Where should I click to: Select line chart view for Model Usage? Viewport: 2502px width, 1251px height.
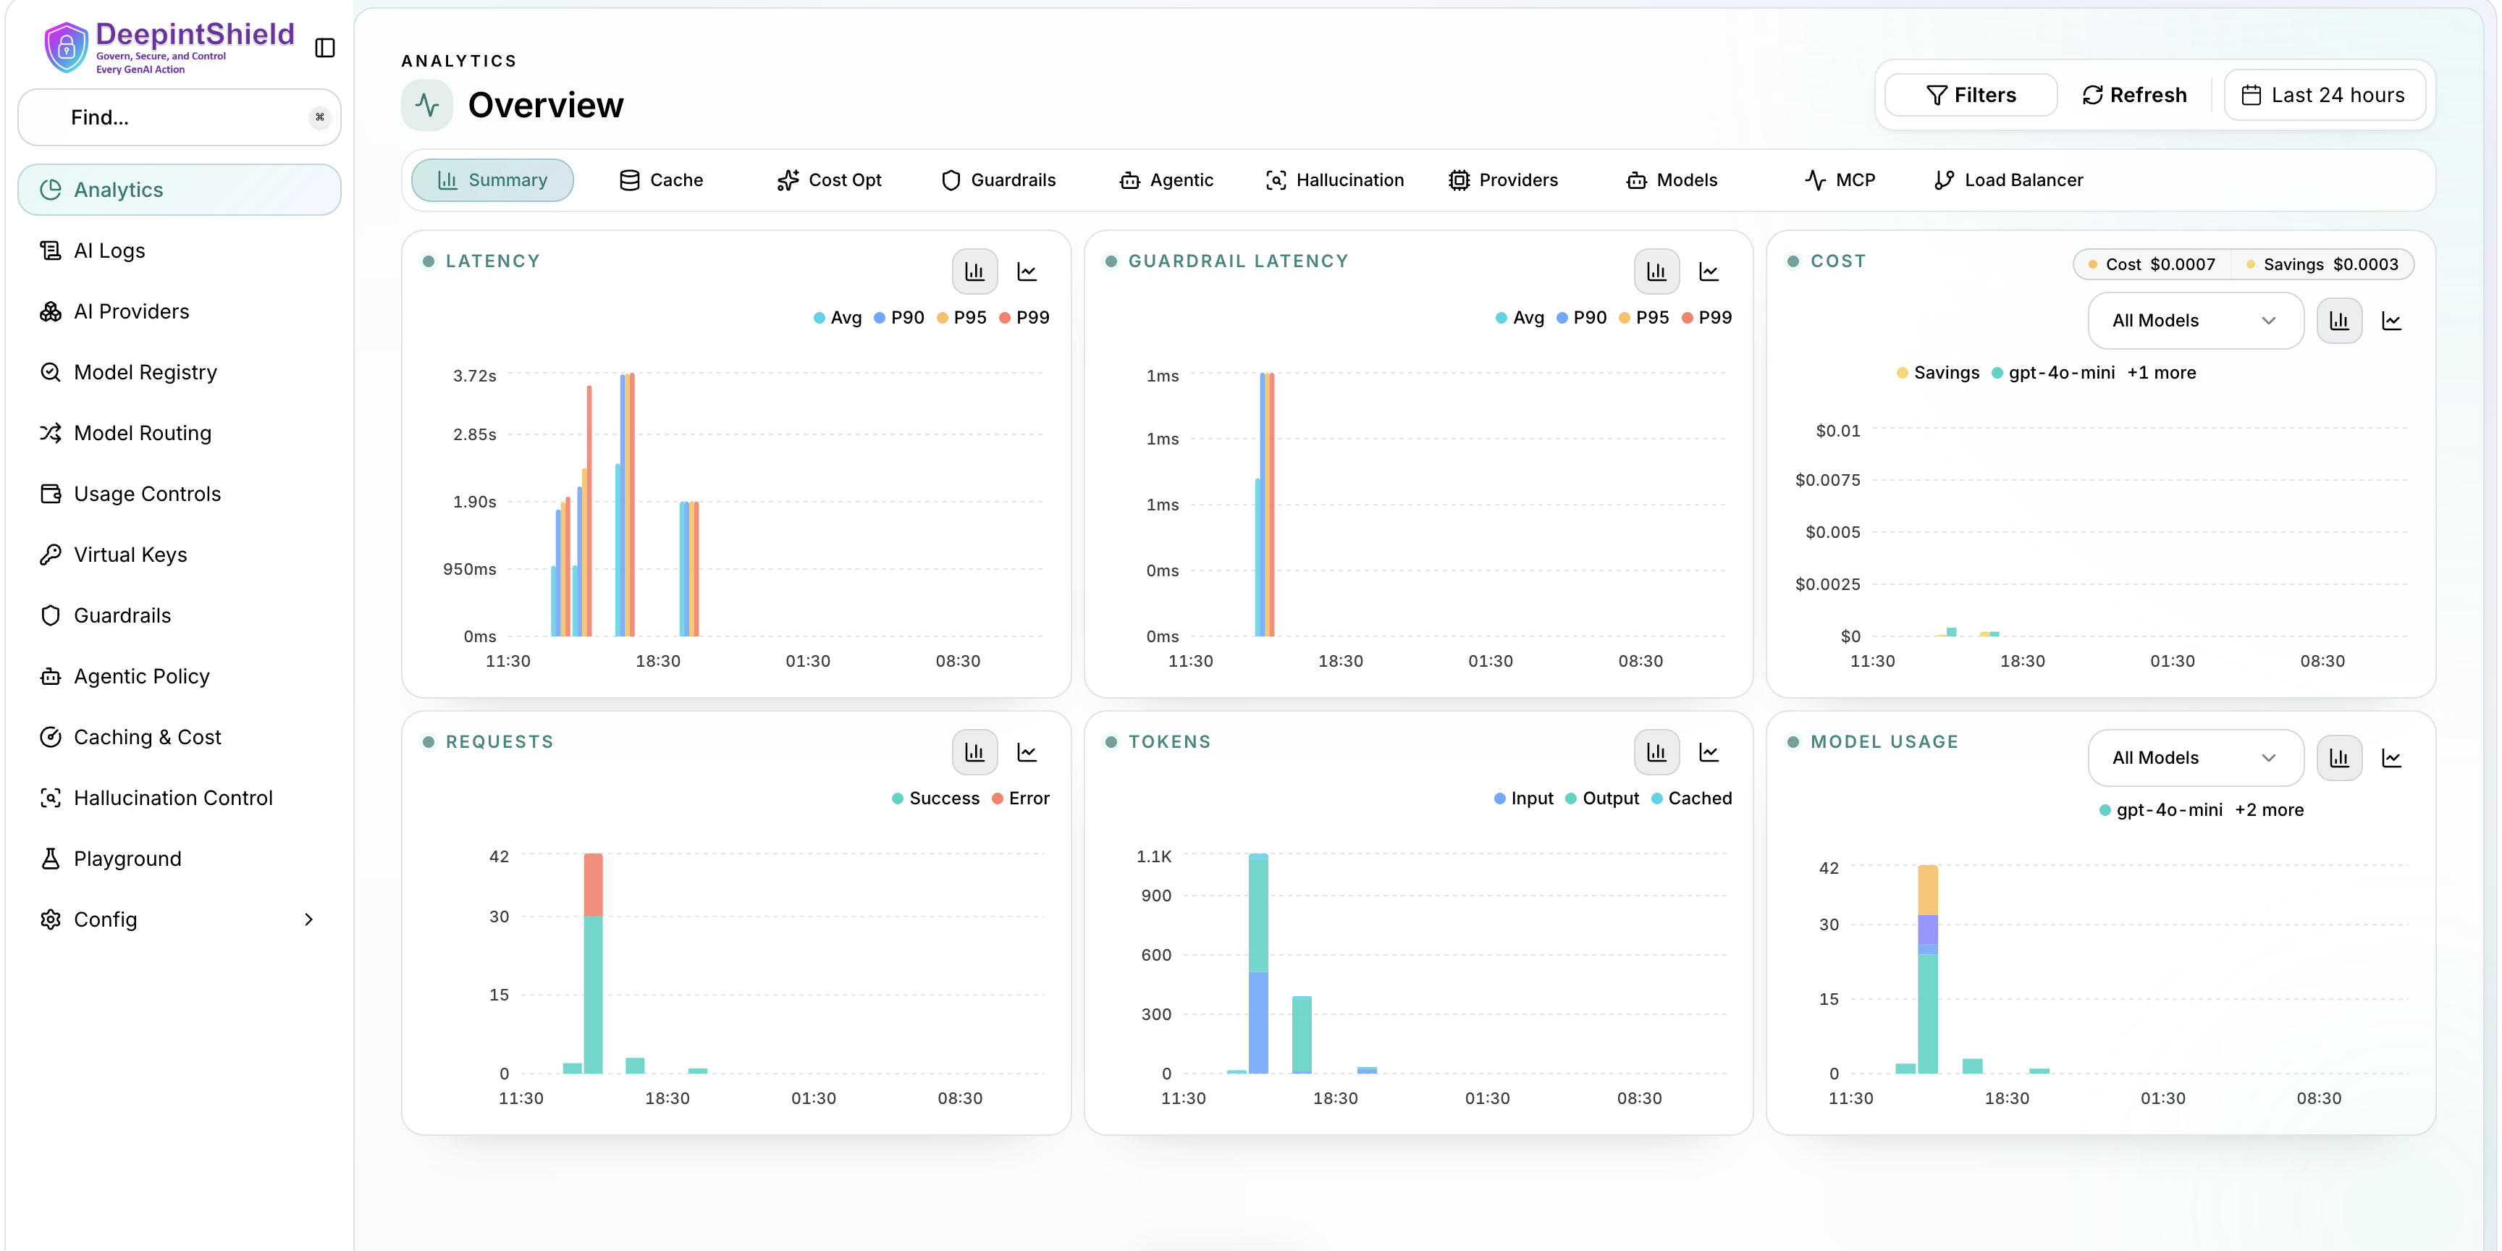point(2391,759)
